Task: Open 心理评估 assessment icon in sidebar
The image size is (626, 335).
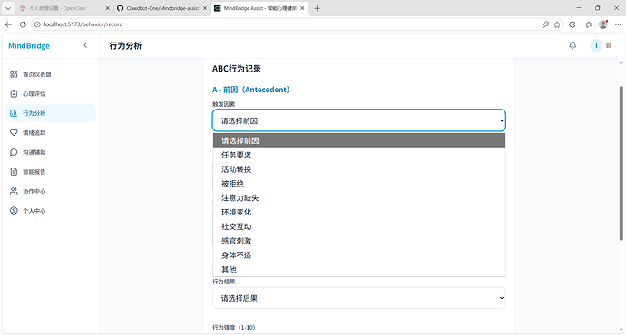Action: pyautogui.click(x=14, y=93)
